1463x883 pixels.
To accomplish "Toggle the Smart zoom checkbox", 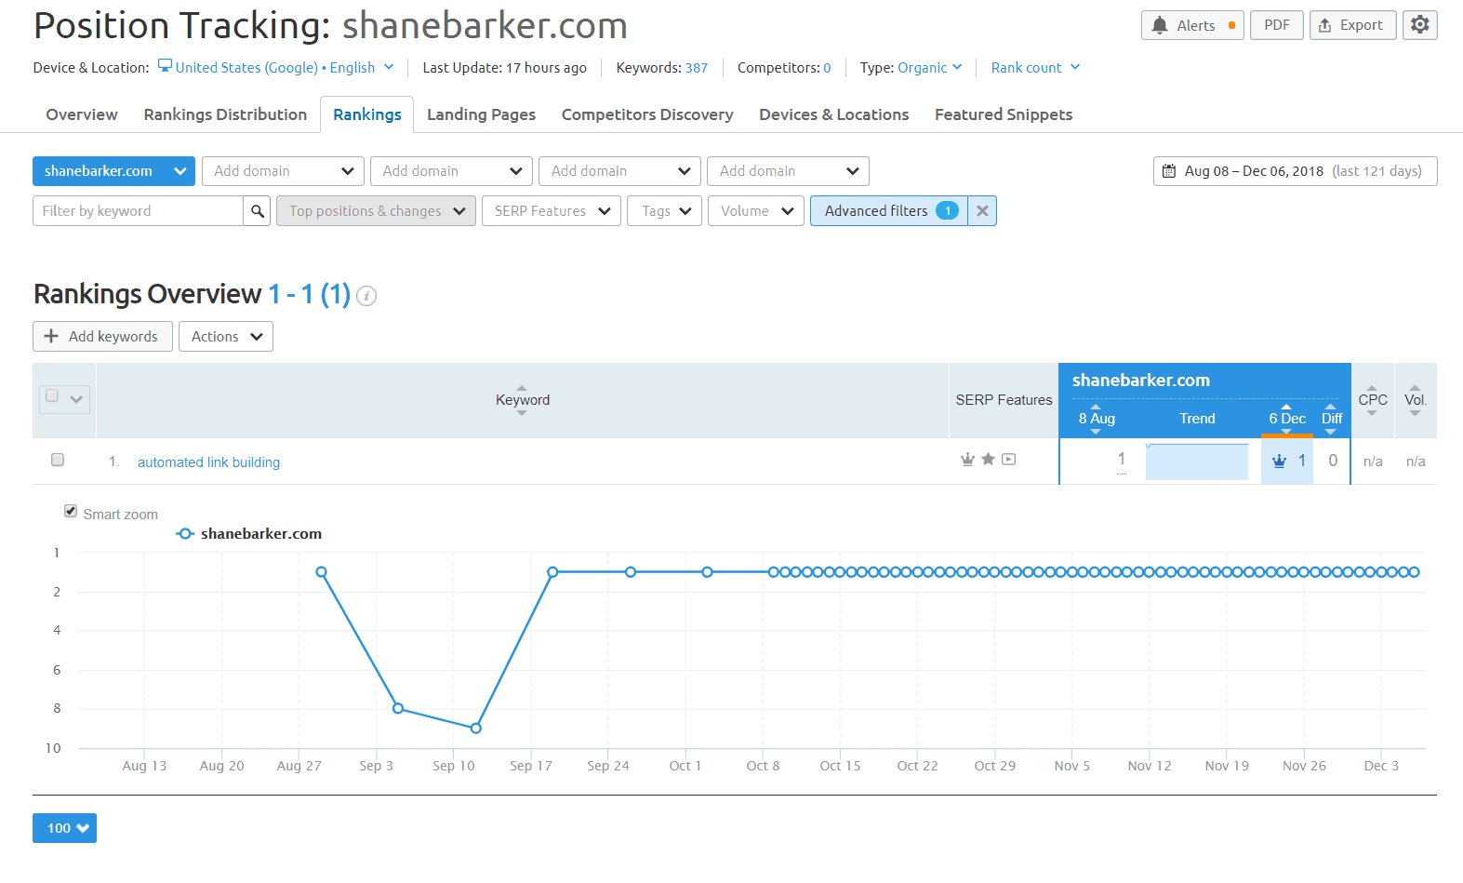I will pyautogui.click(x=71, y=511).
